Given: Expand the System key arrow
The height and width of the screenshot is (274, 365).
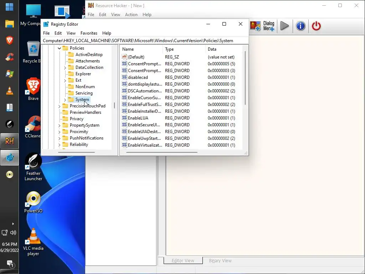Looking at the screenshot, I should click(65, 100).
